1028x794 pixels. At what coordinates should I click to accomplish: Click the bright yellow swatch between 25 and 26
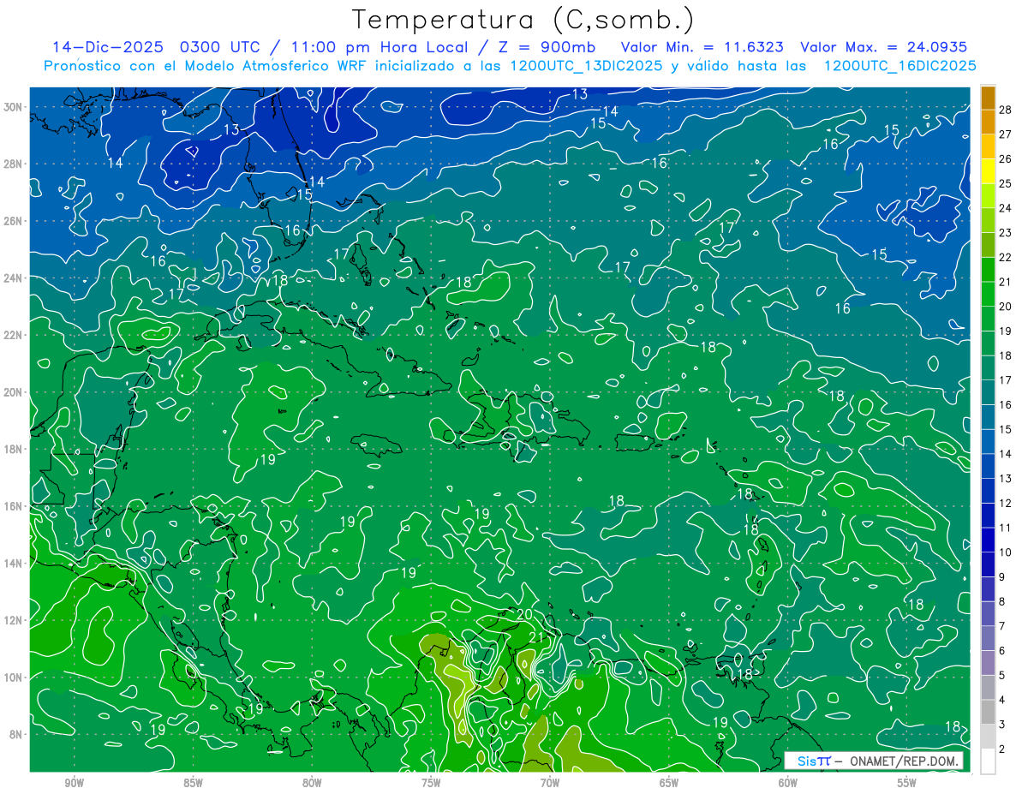tap(988, 170)
